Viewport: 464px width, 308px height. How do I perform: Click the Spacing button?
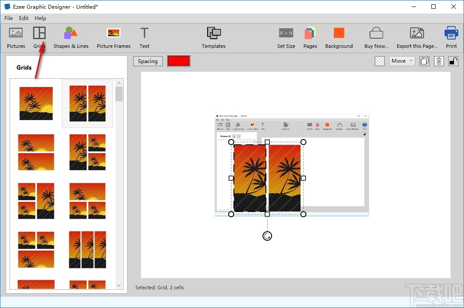148,61
